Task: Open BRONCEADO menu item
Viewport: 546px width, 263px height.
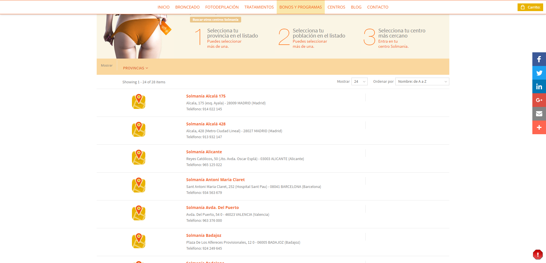Action: coord(187,7)
